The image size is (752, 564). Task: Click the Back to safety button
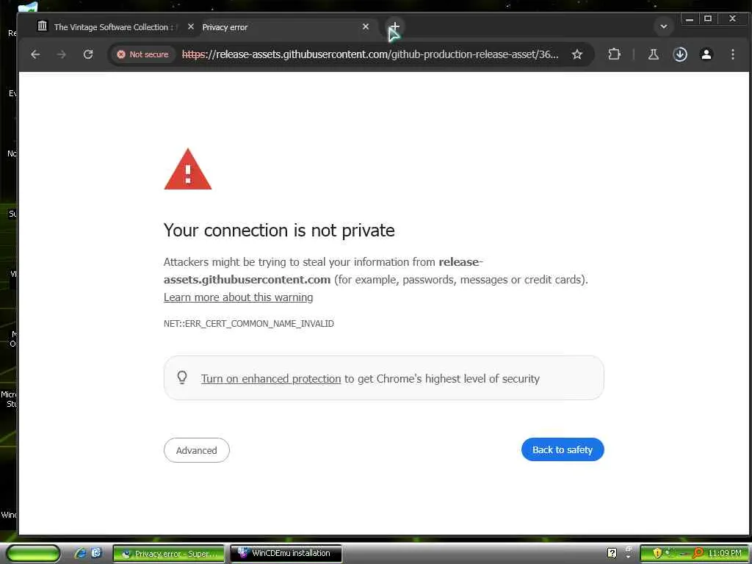point(563,450)
